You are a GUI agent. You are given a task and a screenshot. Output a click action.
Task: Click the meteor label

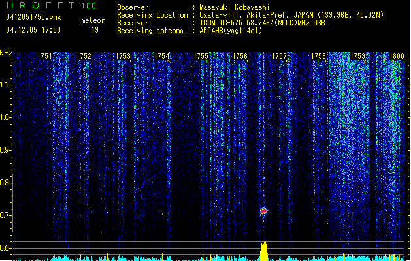coord(93,20)
